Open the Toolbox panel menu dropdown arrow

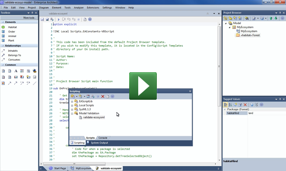click(29, 13)
